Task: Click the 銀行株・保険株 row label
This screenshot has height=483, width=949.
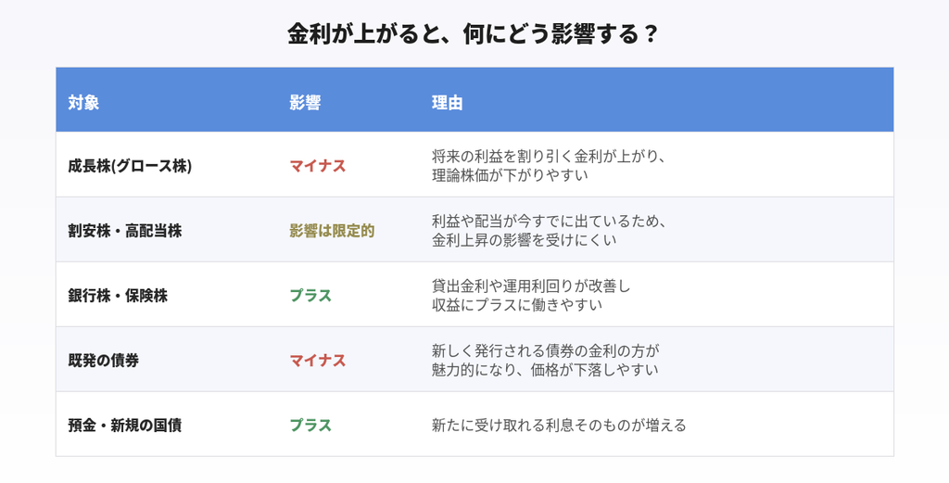Action: pos(118,296)
